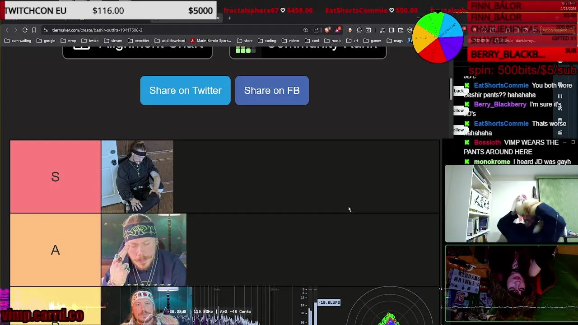578x325 pixels.
Task: Open the 'stream' bookmark folder
Action: click(x=113, y=41)
